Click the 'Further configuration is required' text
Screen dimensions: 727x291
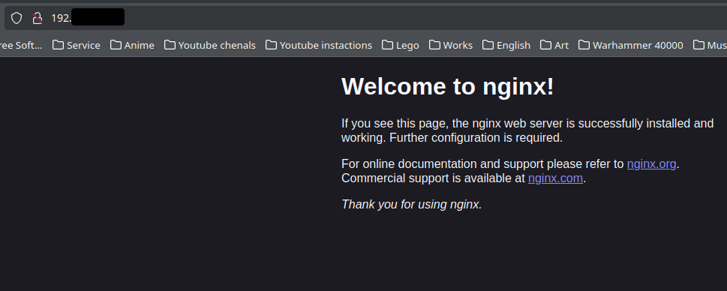click(476, 138)
